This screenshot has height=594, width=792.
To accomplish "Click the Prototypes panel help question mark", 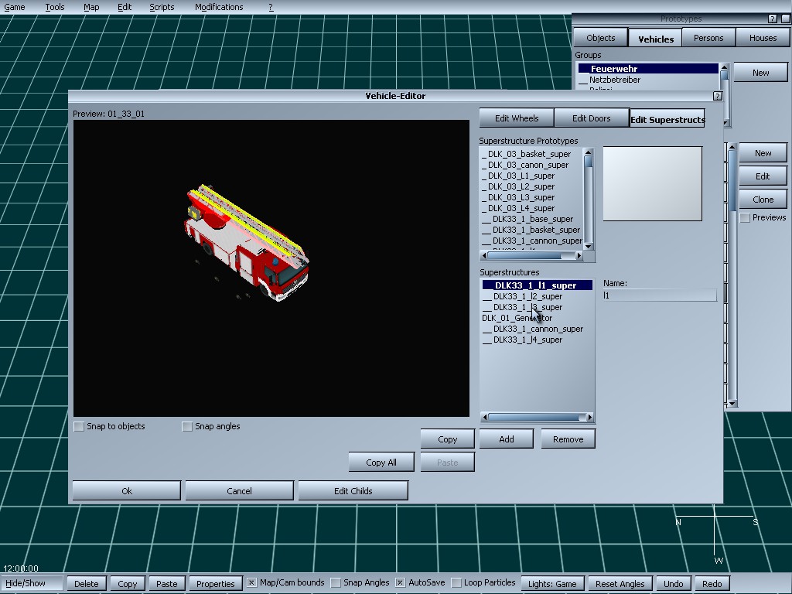I will click(772, 19).
